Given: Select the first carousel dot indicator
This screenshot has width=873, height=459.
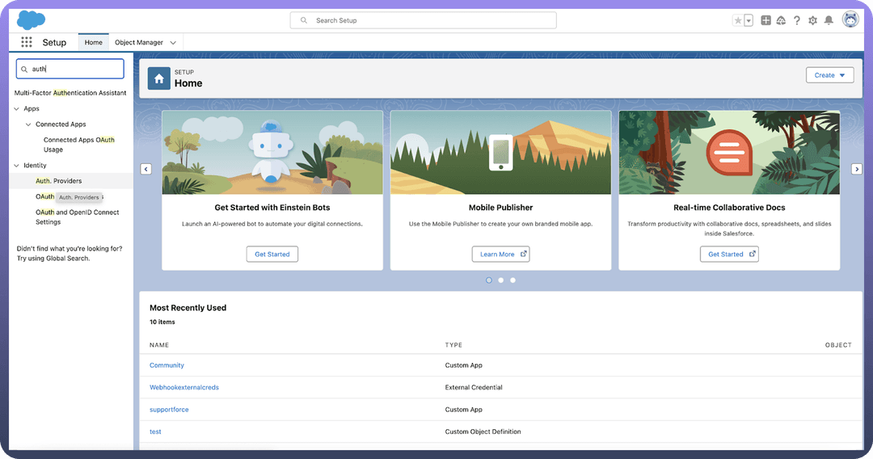Looking at the screenshot, I should [x=489, y=280].
